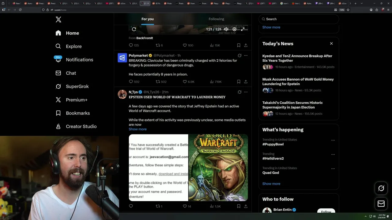Open SuperGrok in sidebar
Viewport: 392px width, 220px height.
[72, 86]
